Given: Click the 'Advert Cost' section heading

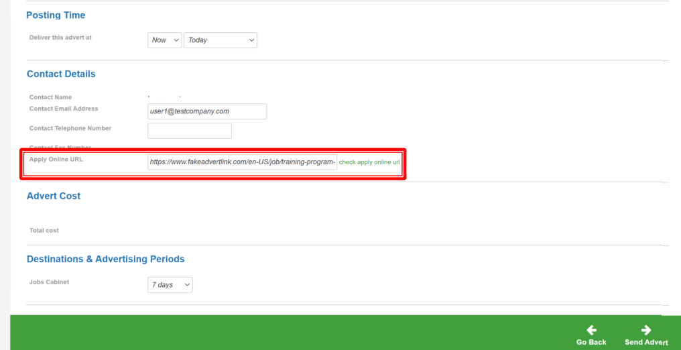Looking at the screenshot, I should pos(54,196).
